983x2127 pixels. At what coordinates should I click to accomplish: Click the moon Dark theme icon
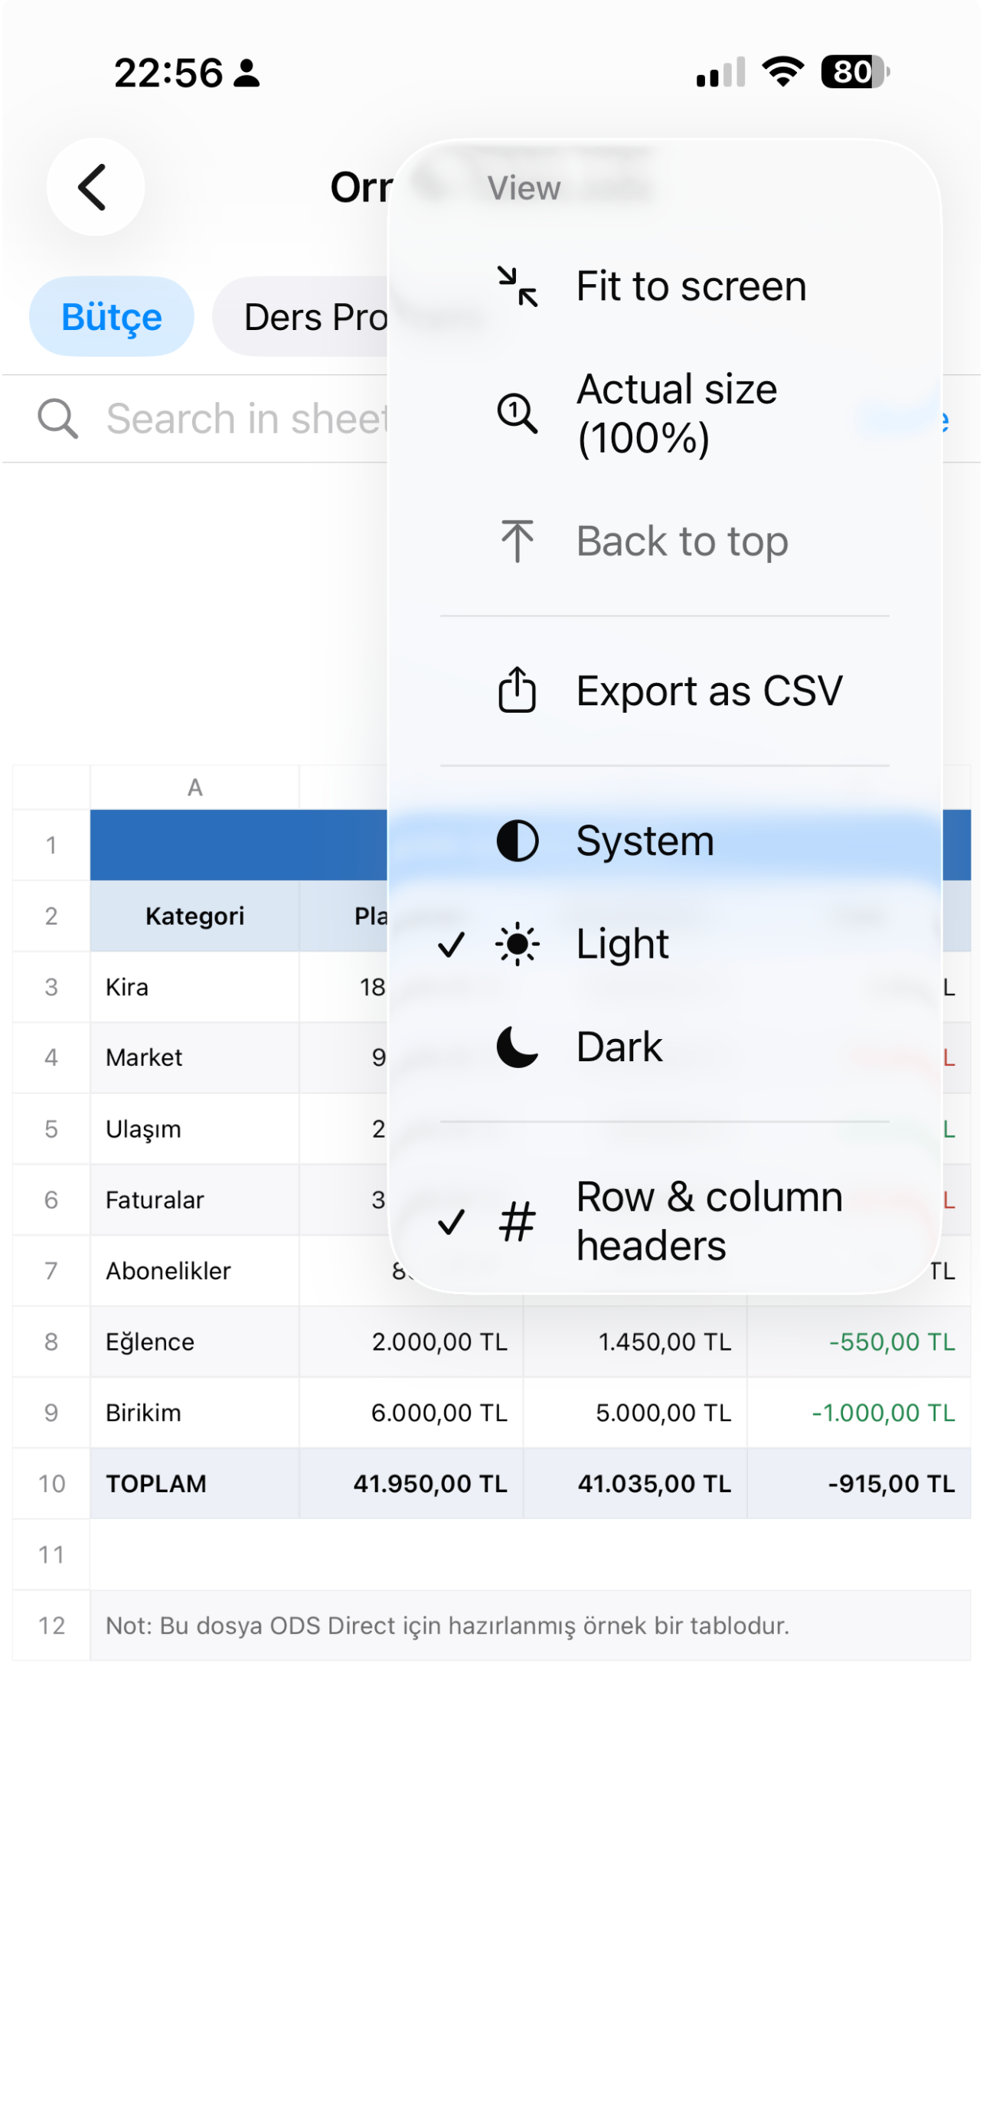[518, 1048]
